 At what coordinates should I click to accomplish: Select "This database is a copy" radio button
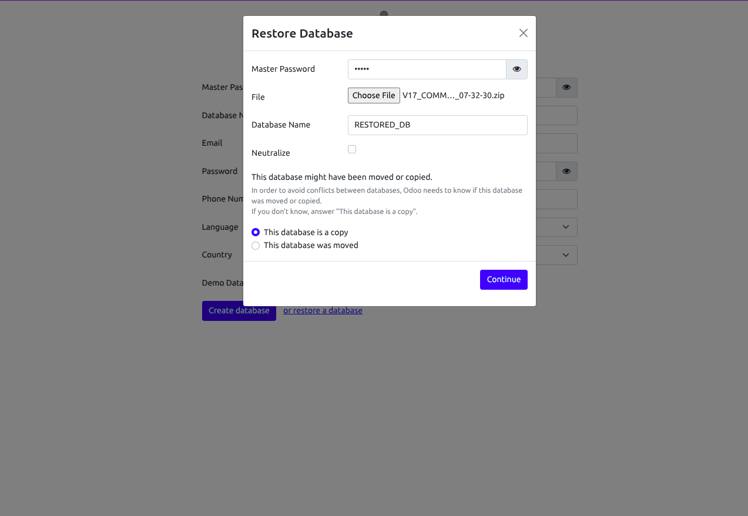256,232
